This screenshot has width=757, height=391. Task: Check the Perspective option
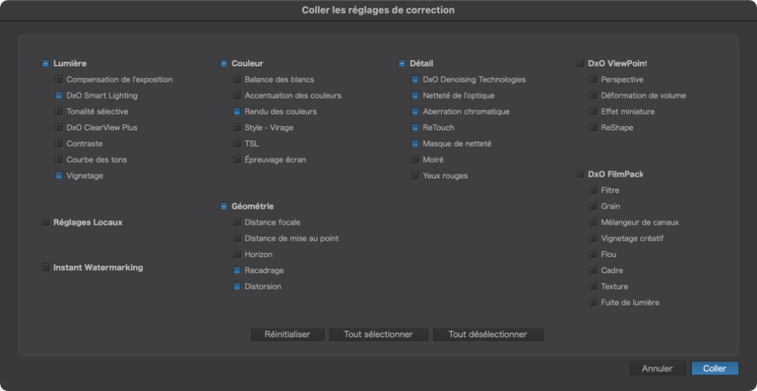pyautogui.click(x=594, y=80)
